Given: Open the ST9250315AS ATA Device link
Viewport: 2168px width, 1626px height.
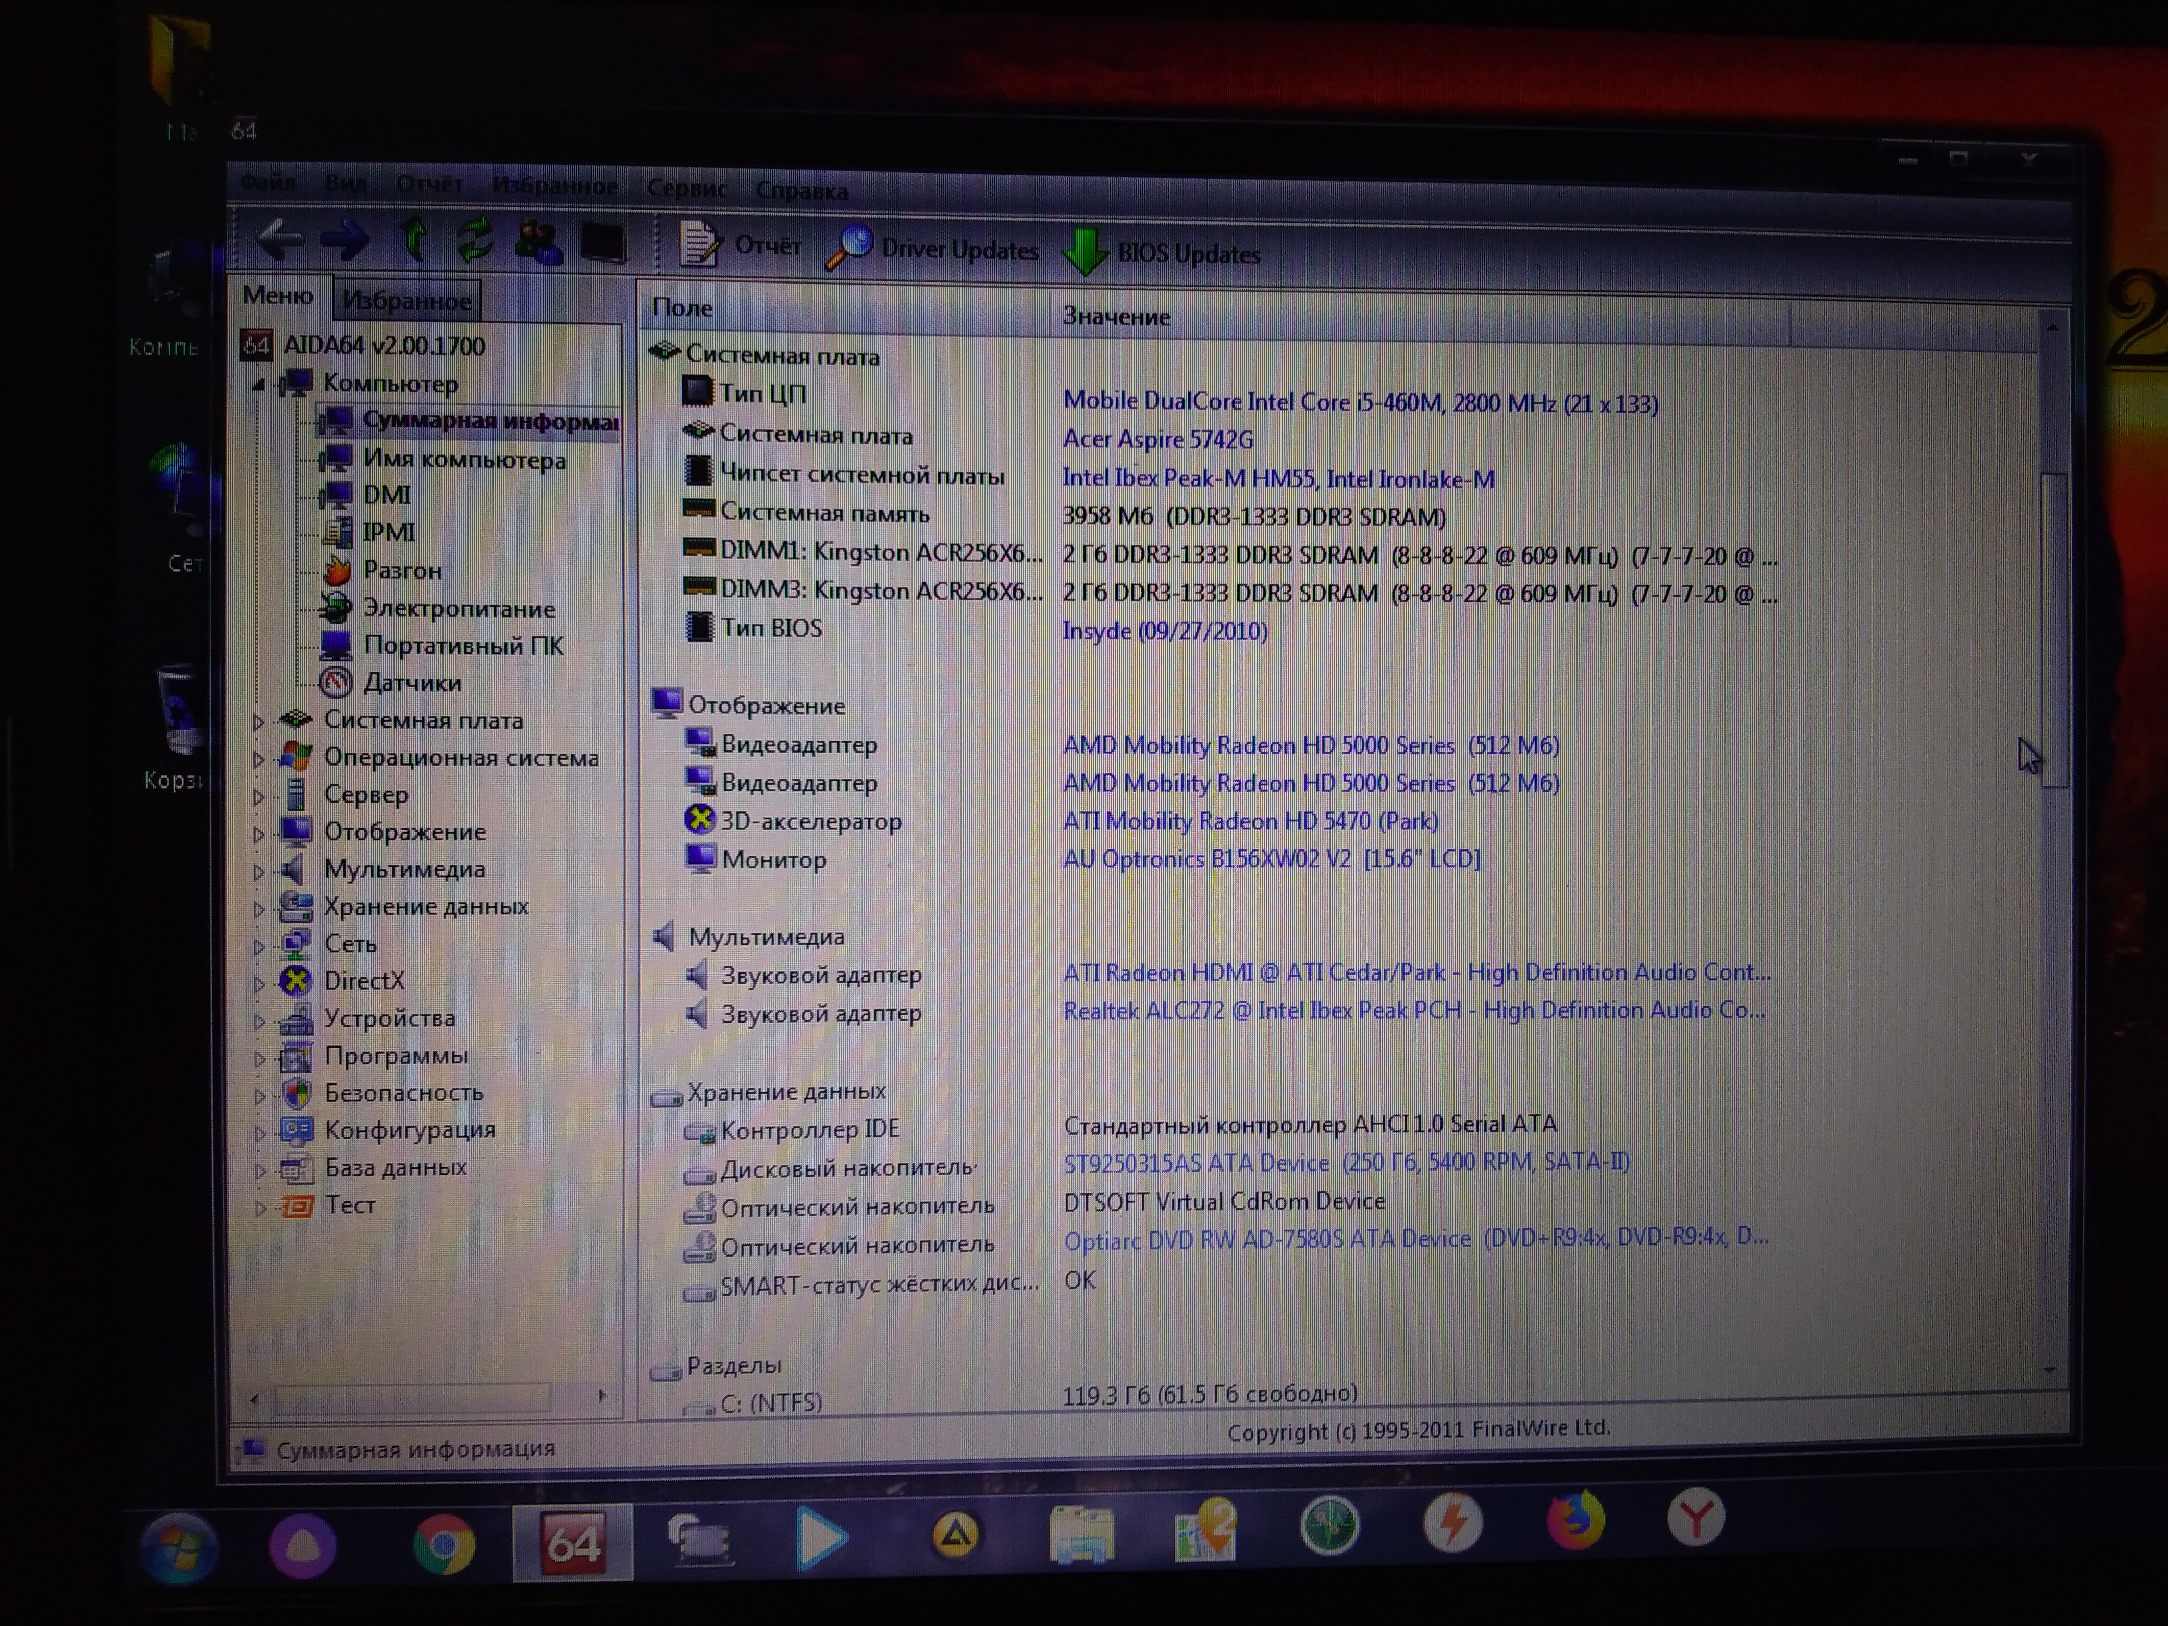Looking at the screenshot, I should (x=1346, y=1162).
